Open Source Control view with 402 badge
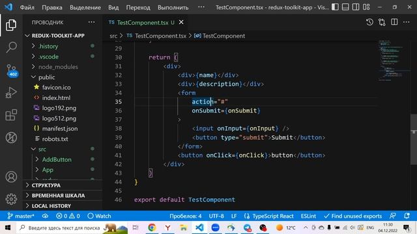Image resolution: width=417 pixels, height=234 pixels. point(12,70)
